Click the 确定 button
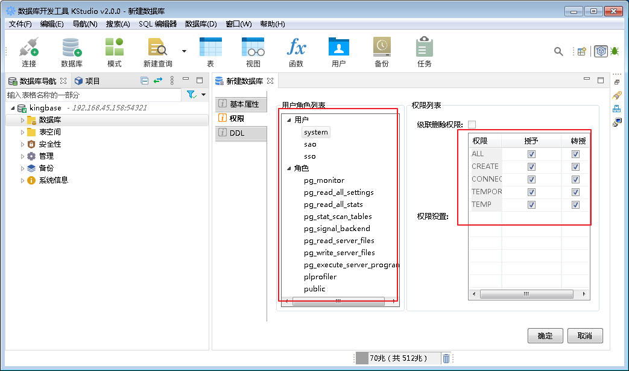 coord(545,335)
